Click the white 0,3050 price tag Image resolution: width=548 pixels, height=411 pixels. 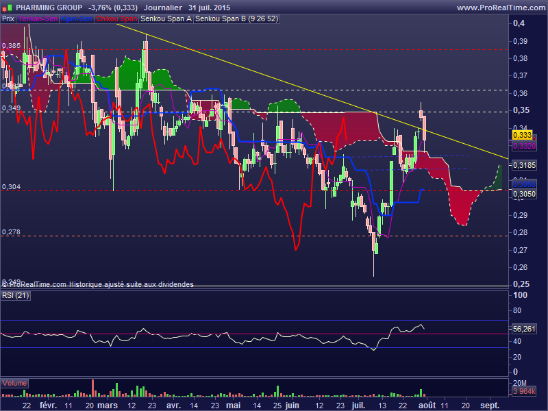pos(523,194)
